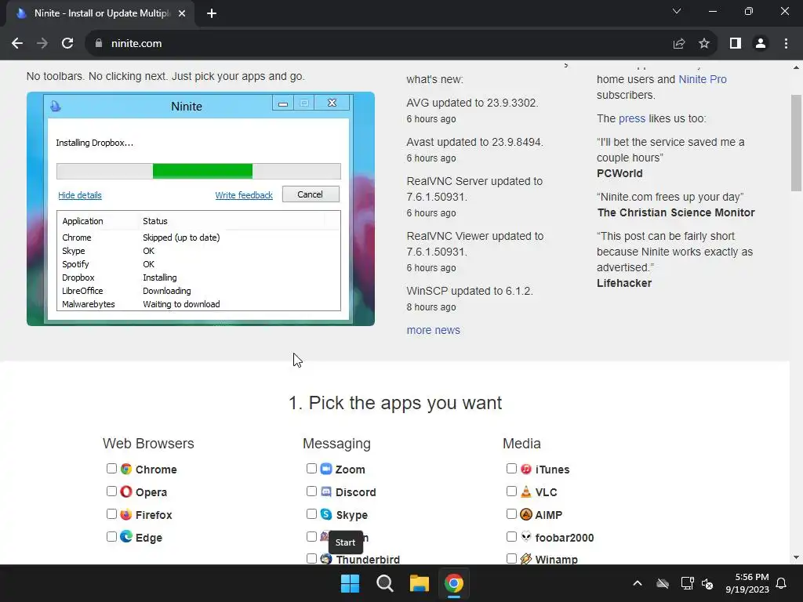Open the tab search dropdown arrow

click(677, 11)
